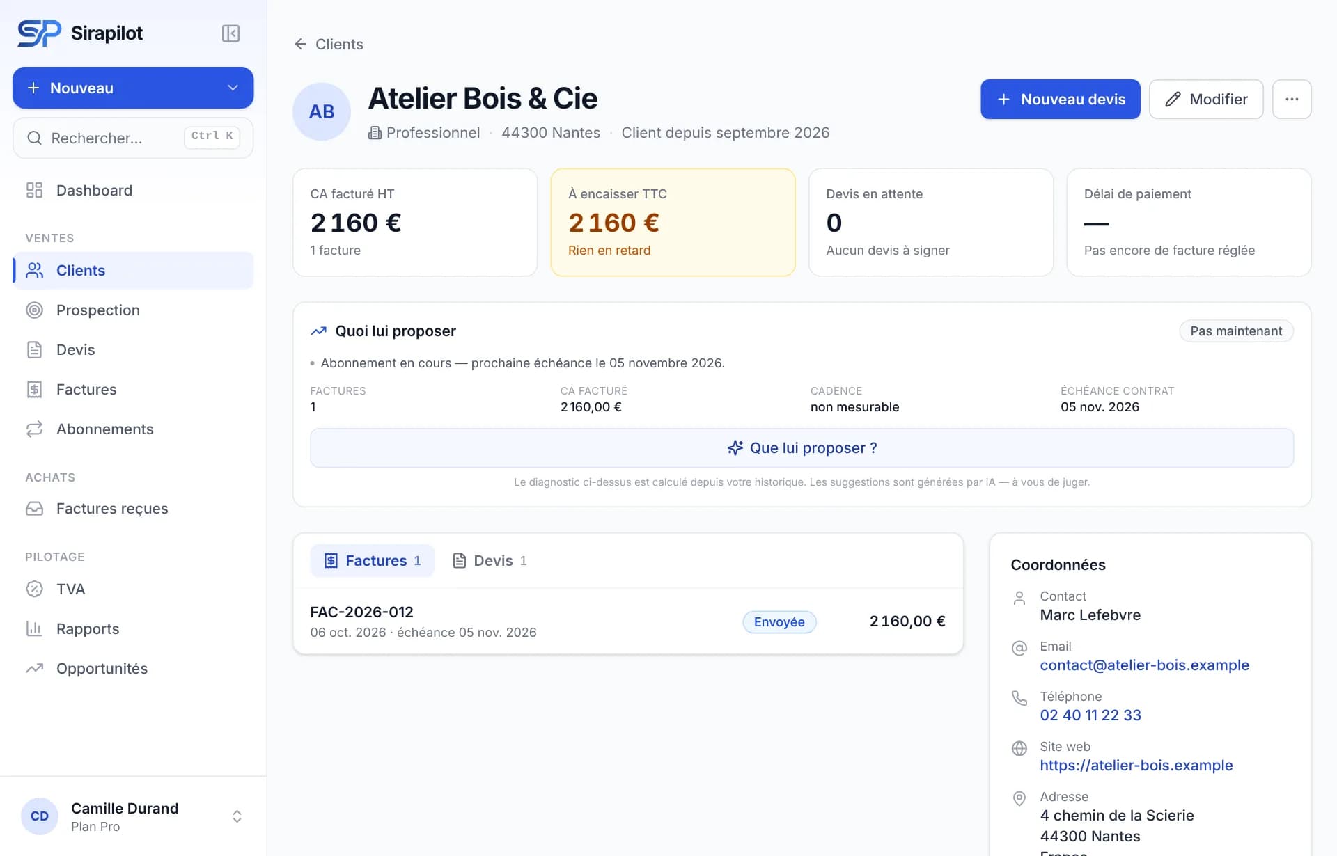Click Que lui proposer ? button

tap(802, 447)
